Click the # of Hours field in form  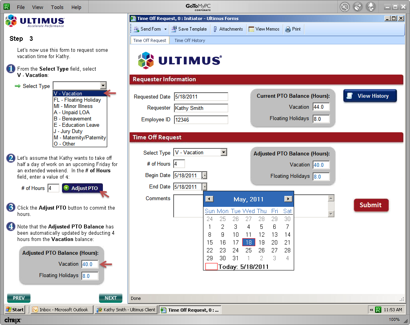(179, 164)
